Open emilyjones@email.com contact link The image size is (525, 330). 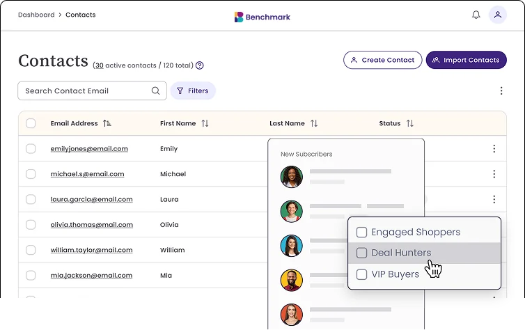[x=89, y=148]
